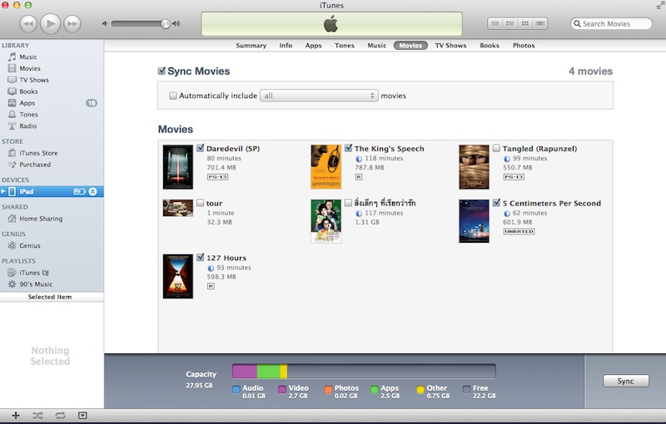Viewport: 666px width, 424px height.
Task: Switch to the Photos tab
Action: [524, 46]
